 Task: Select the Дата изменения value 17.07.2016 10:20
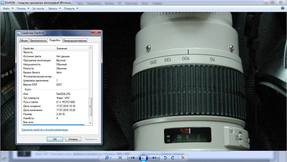click(66, 110)
